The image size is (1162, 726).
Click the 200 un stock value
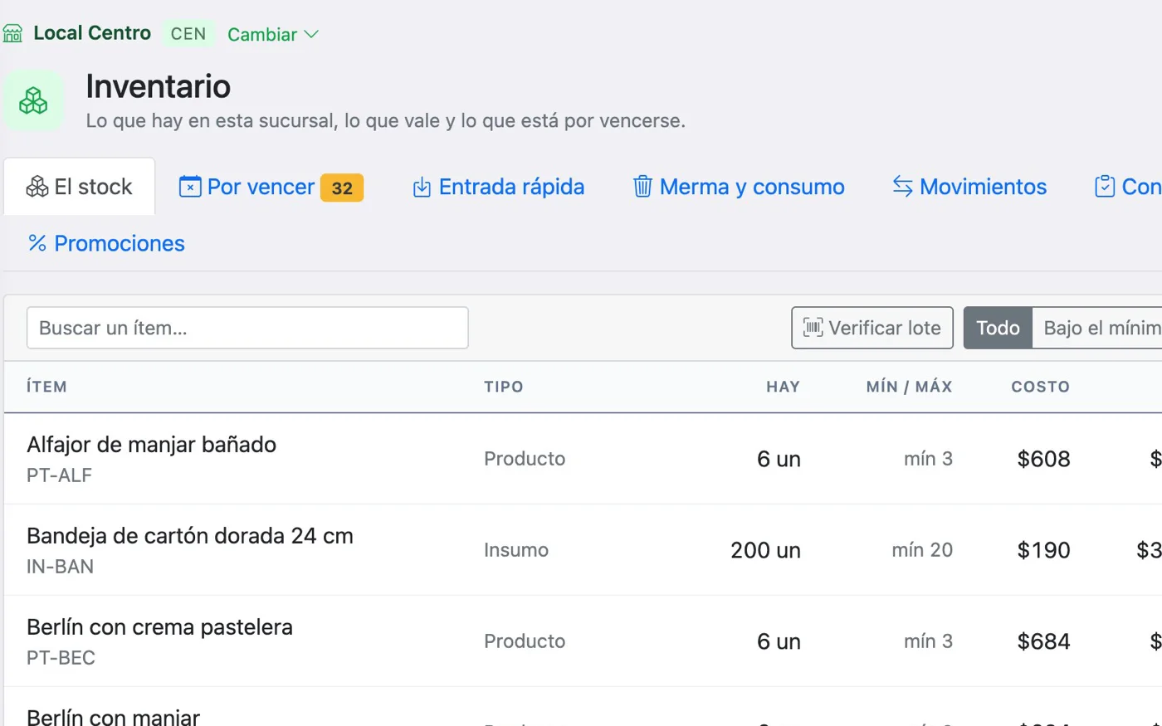point(765,550)
